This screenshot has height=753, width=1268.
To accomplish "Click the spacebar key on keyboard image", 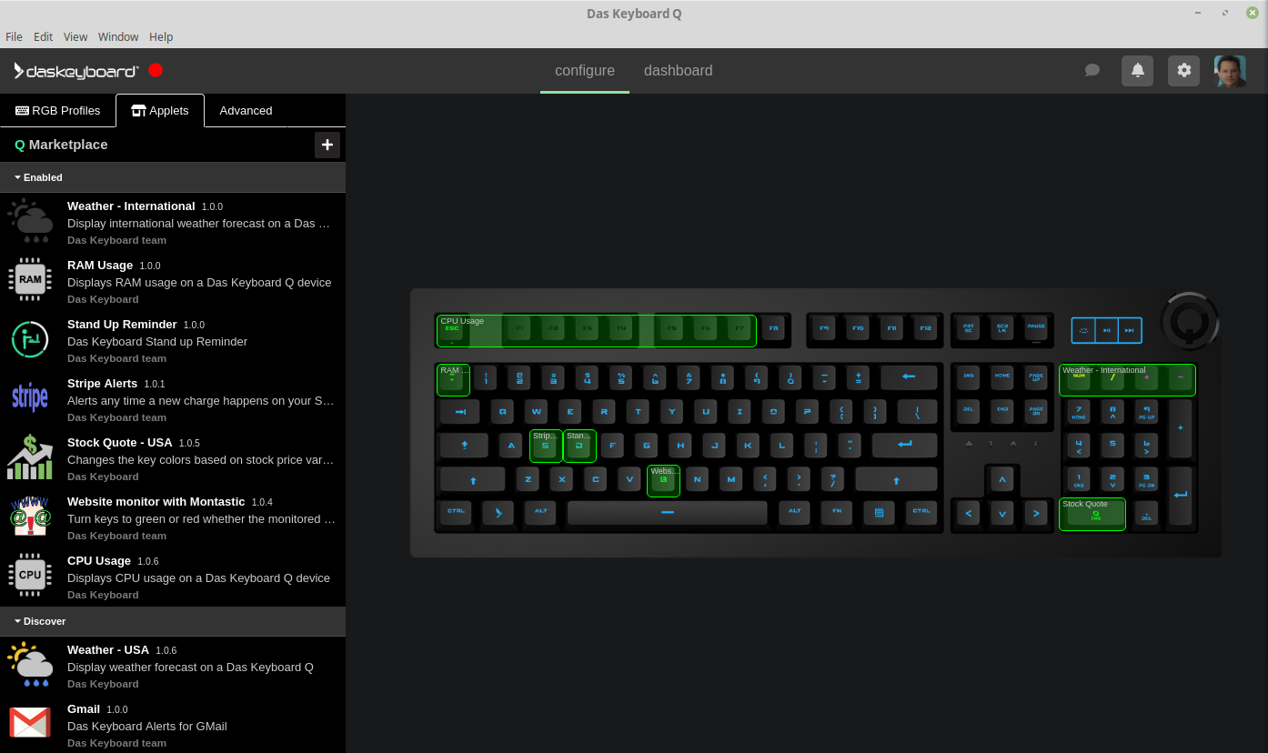I will tap(667, 512).
